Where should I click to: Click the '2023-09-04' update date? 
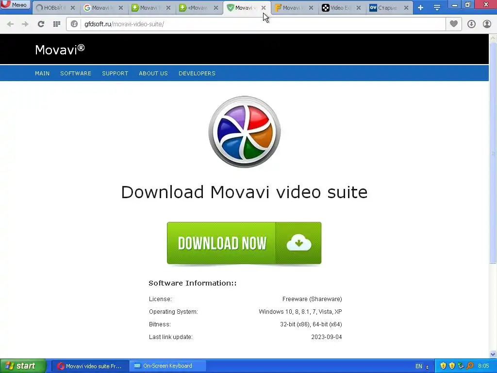click(327, 337)
